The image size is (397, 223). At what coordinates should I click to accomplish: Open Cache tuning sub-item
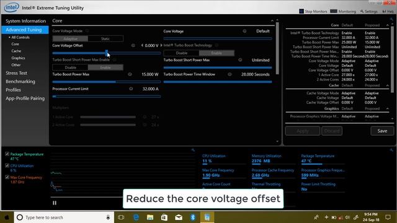point(16,51)
